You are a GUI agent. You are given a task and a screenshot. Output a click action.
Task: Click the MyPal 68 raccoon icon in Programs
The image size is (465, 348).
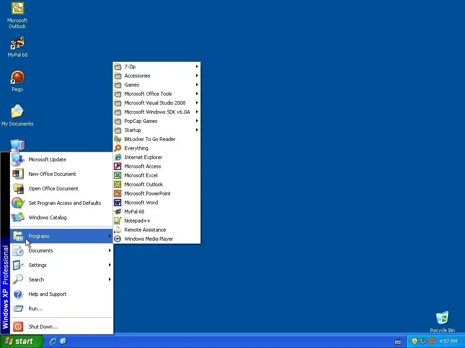point(118,212)
